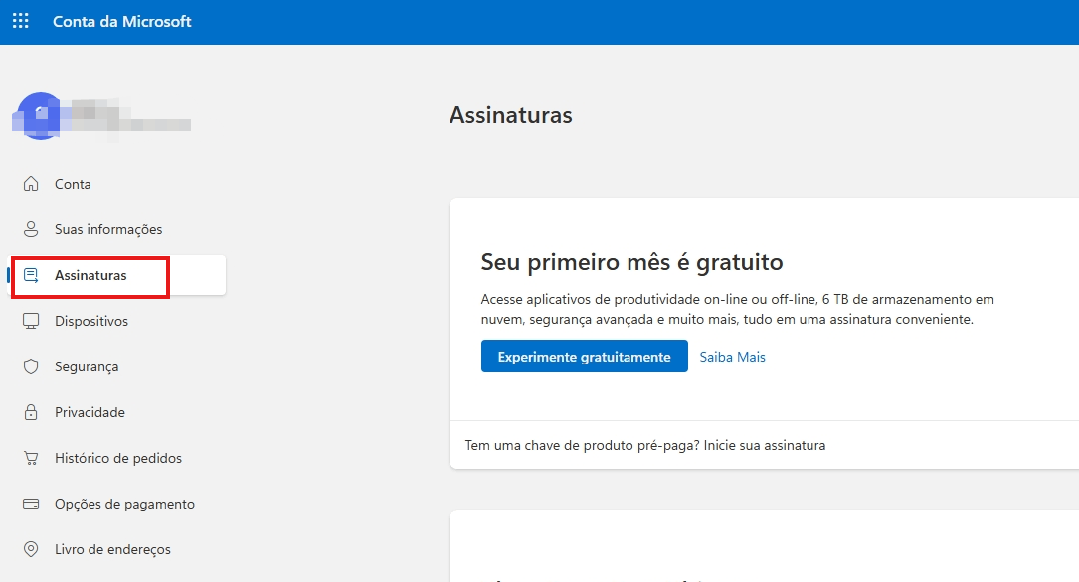Click the Seu primeiro mês é gratuito heading

pyautogui.click(x=631, y=262)
